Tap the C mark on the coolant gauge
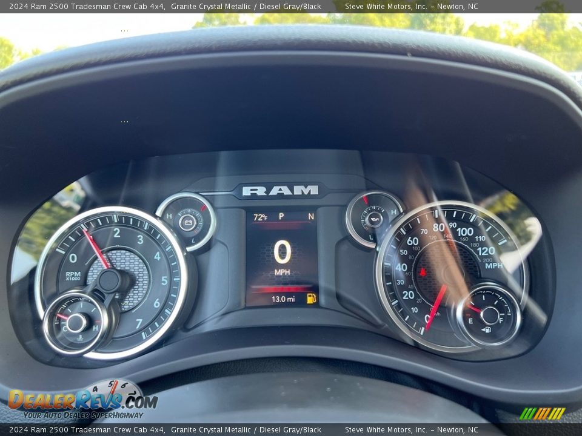The image size is (582, 436). [x=65, y=328]
